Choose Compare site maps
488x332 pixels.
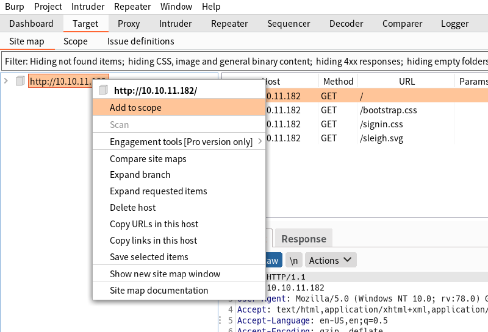179,159
